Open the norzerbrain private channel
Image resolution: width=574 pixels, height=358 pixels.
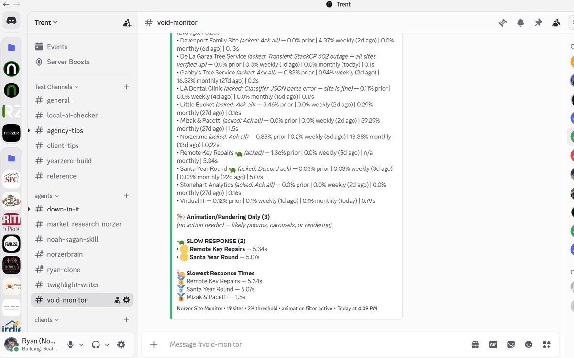click(x=82, y=254)
